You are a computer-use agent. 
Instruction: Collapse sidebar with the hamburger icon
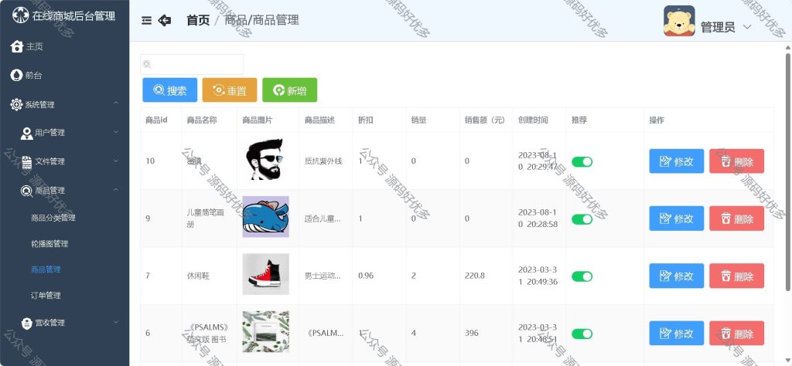click(146, 20)
